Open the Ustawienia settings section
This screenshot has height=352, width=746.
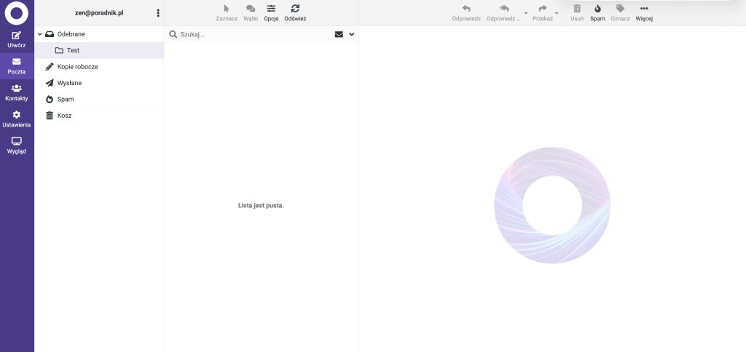point(17,119)
